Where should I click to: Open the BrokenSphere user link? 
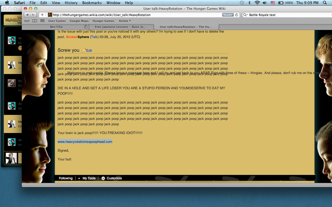coord(77,37)
